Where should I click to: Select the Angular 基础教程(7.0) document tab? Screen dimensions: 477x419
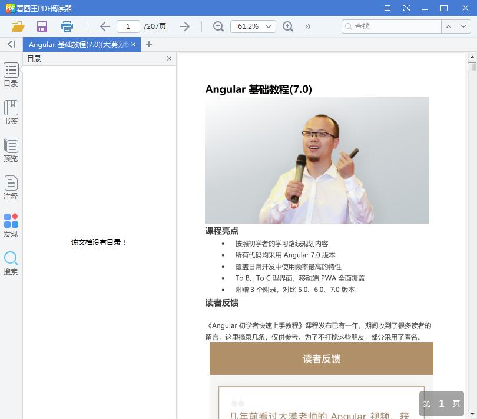tap(77, 44)
